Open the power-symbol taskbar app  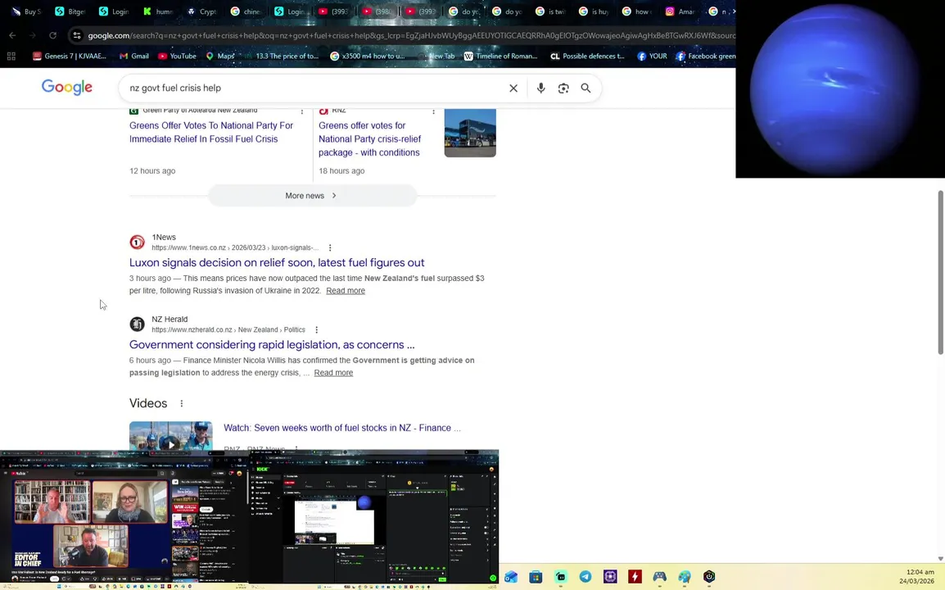coord(709,577)
